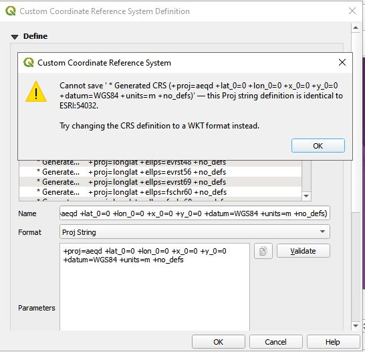Open Help for CRS definition

coord(333,342)
